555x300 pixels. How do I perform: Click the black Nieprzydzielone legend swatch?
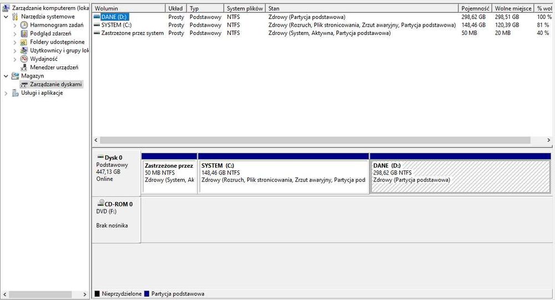coord(97,294)
